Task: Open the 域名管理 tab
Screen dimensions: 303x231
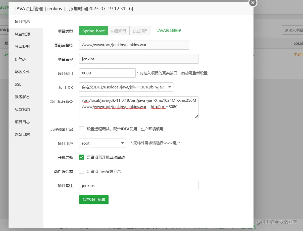Action: [x=26, y=34]
